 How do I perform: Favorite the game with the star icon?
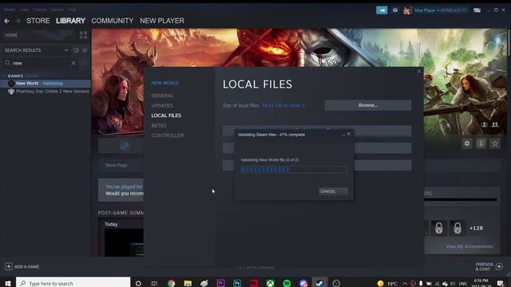point(495,143)
